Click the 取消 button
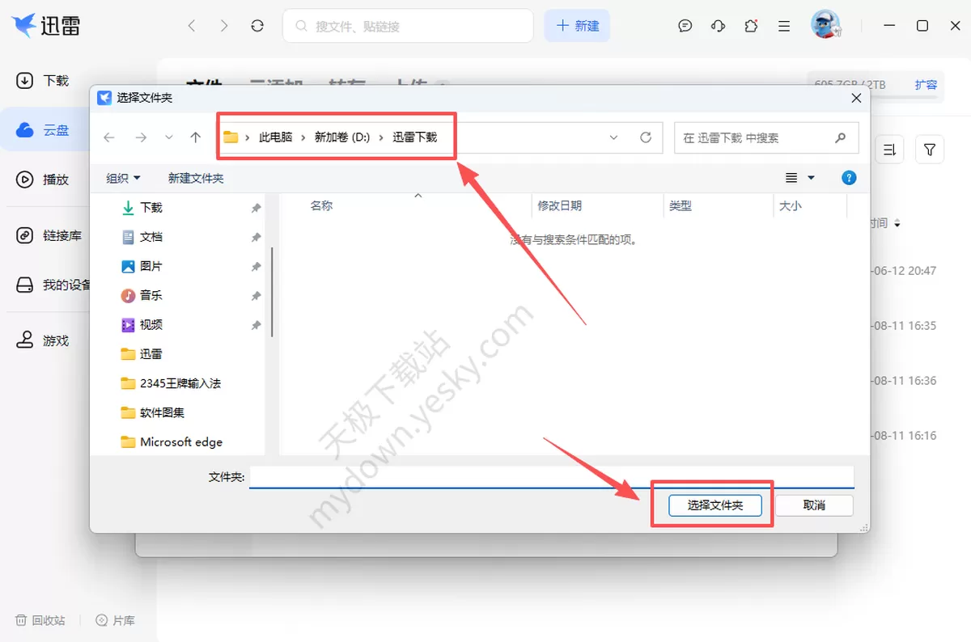This screenshot has height=642, width=971. tap(814, 505)
